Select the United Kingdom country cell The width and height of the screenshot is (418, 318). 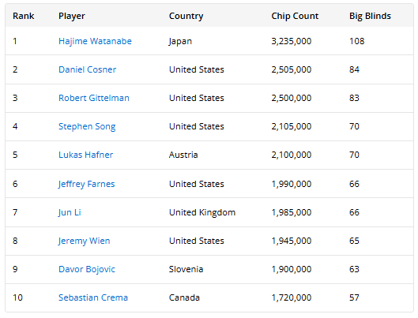202,212
